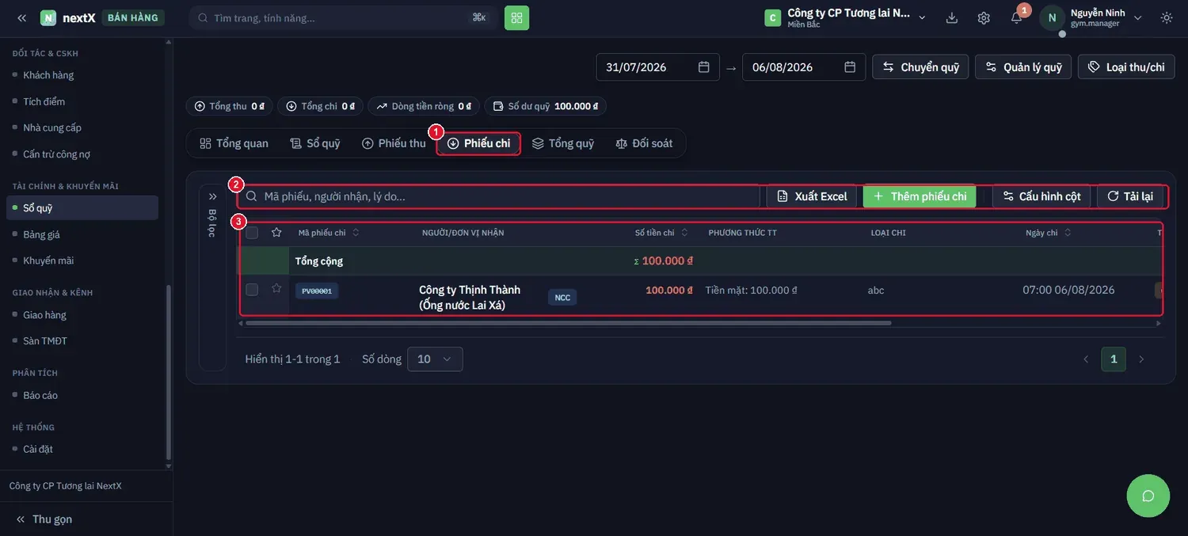Click the green company C icon

(x=772, y=17)
